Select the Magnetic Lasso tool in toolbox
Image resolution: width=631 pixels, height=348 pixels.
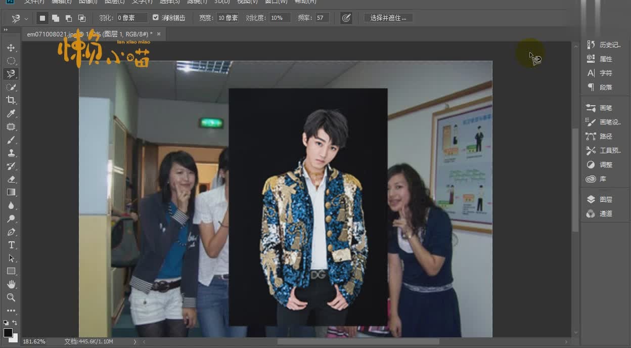click(11, 74)
